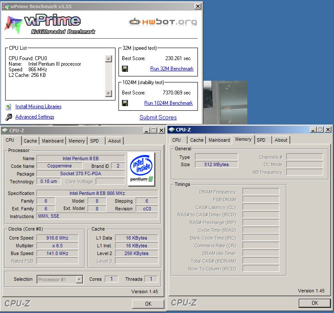Click the Package field Socket 370 FC-PGA

coord(81,173)
